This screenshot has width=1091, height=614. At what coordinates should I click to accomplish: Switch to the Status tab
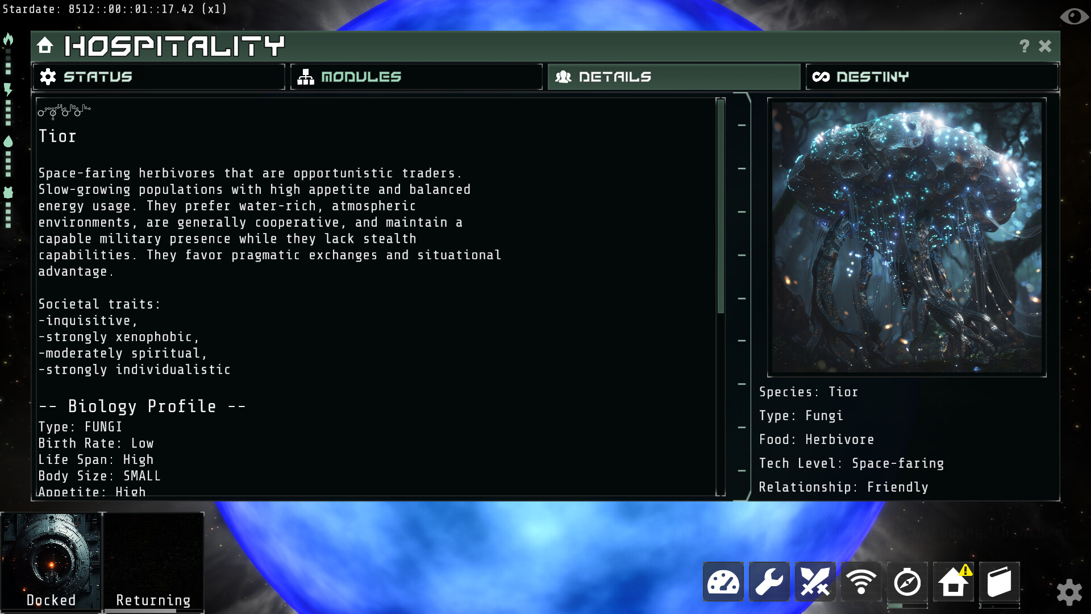[x=159, y=77]
